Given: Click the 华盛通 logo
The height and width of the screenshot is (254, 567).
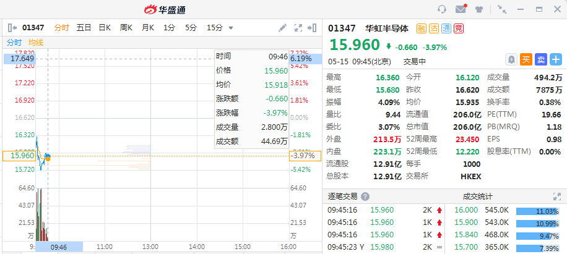Looking at the screenshot, I should (x=165, y=10).
